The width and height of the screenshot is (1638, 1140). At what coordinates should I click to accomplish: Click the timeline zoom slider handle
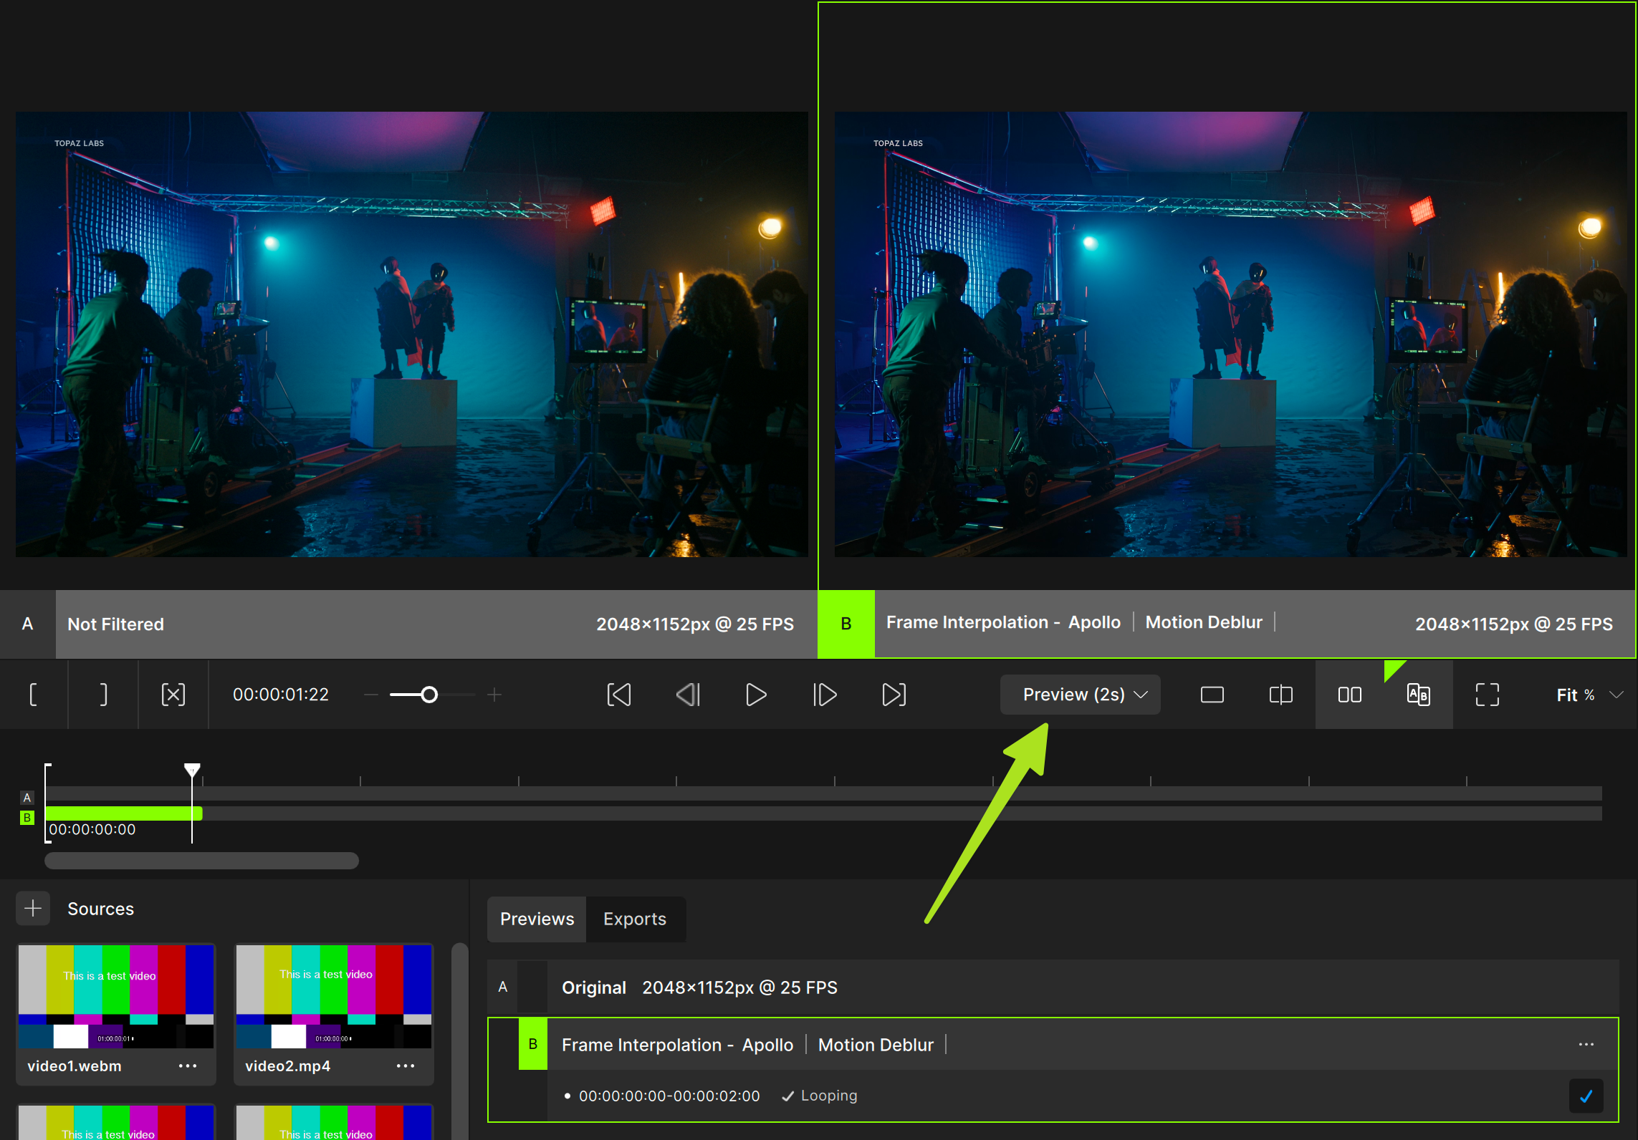pyautogui.click(x=429, y=695)
